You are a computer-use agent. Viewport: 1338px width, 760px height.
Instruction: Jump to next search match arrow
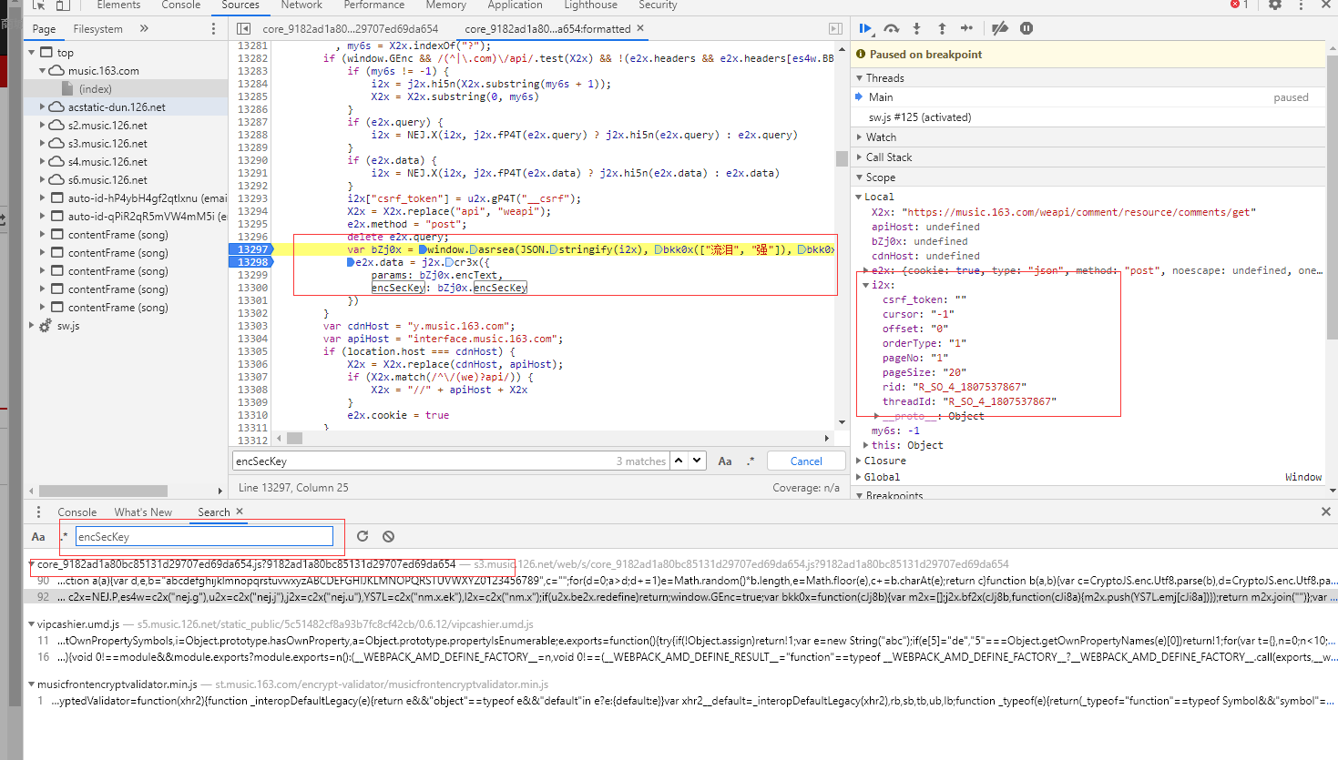(697, 461)
